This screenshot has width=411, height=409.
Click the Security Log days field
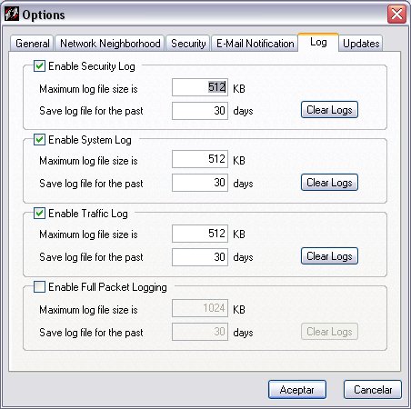tap(200, 111)
